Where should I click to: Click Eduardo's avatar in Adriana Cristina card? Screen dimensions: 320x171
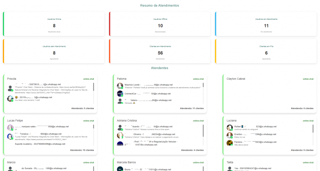pos(120,128)
